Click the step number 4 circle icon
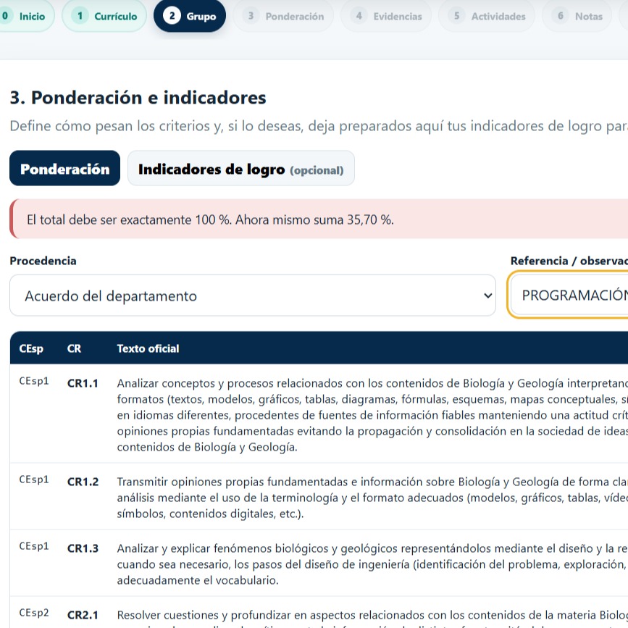The width and height of the screenshot is (628, 628). 359,16
